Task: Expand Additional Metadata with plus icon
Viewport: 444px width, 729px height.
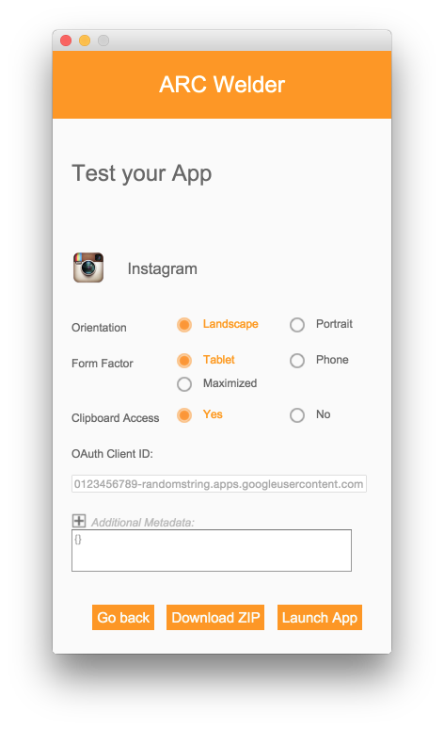Action: (79, 521)
